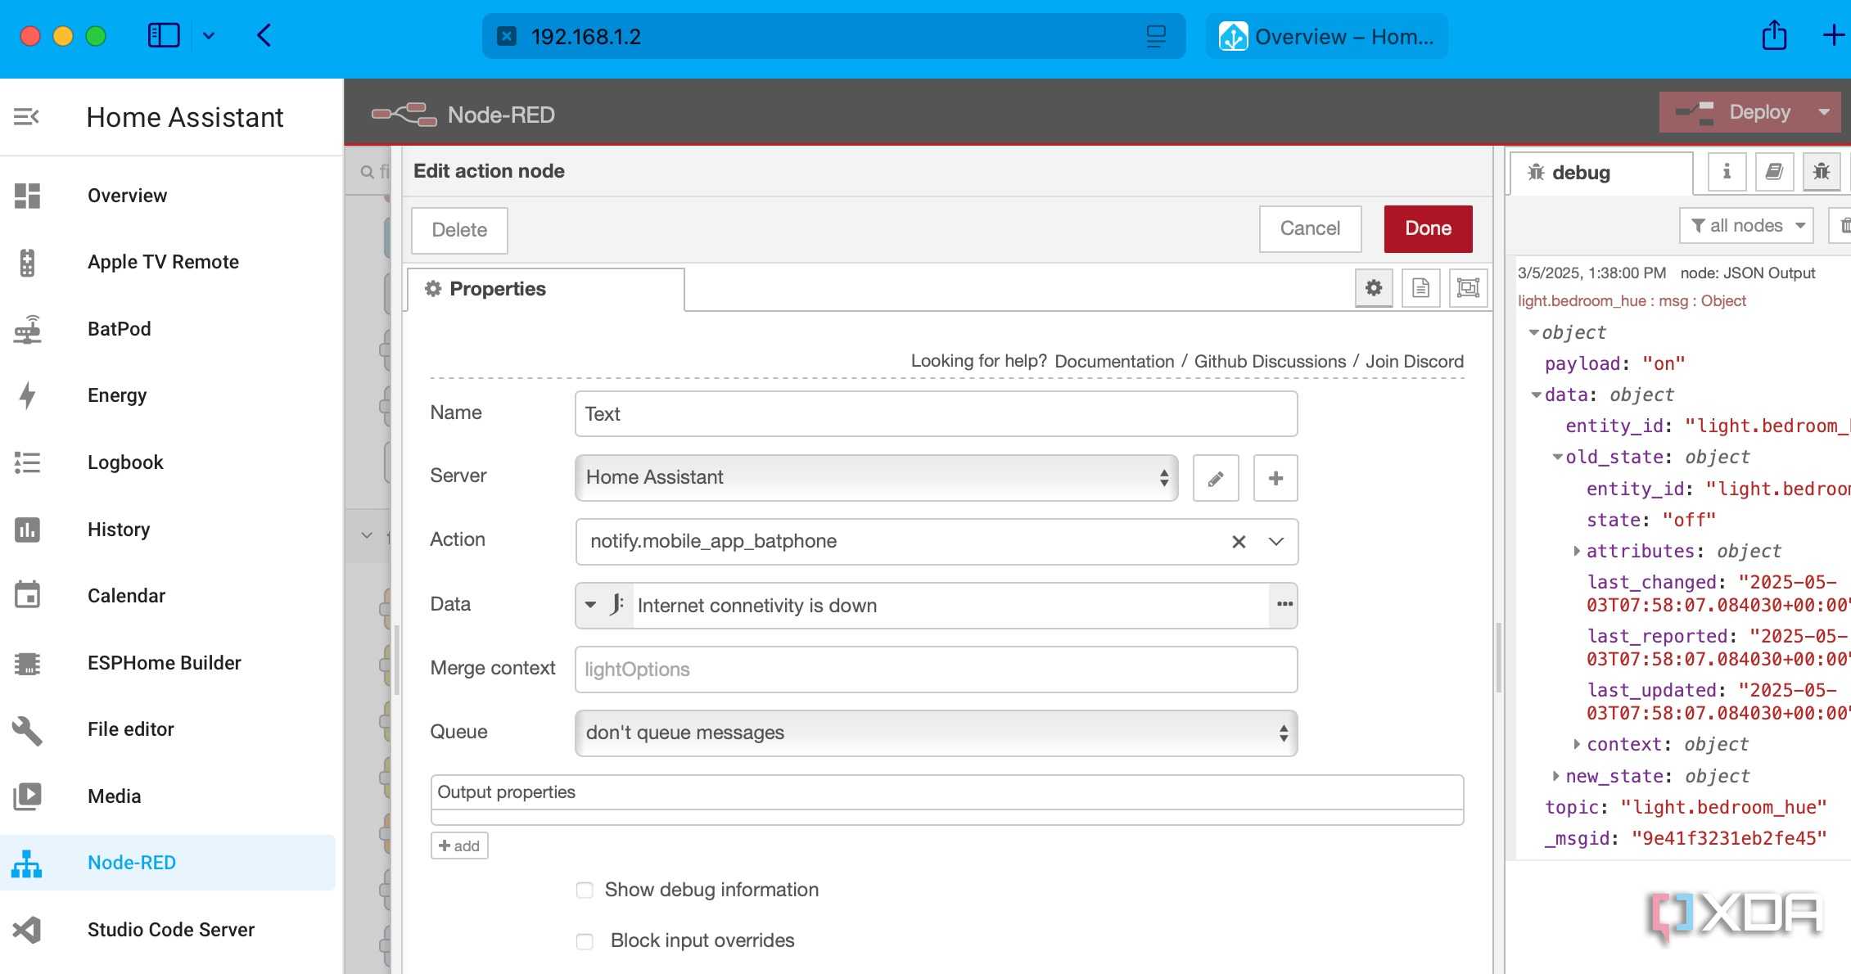1851x974 pixels.
Task: Open the info sidebar tab icon
Action: point(1727,172)
